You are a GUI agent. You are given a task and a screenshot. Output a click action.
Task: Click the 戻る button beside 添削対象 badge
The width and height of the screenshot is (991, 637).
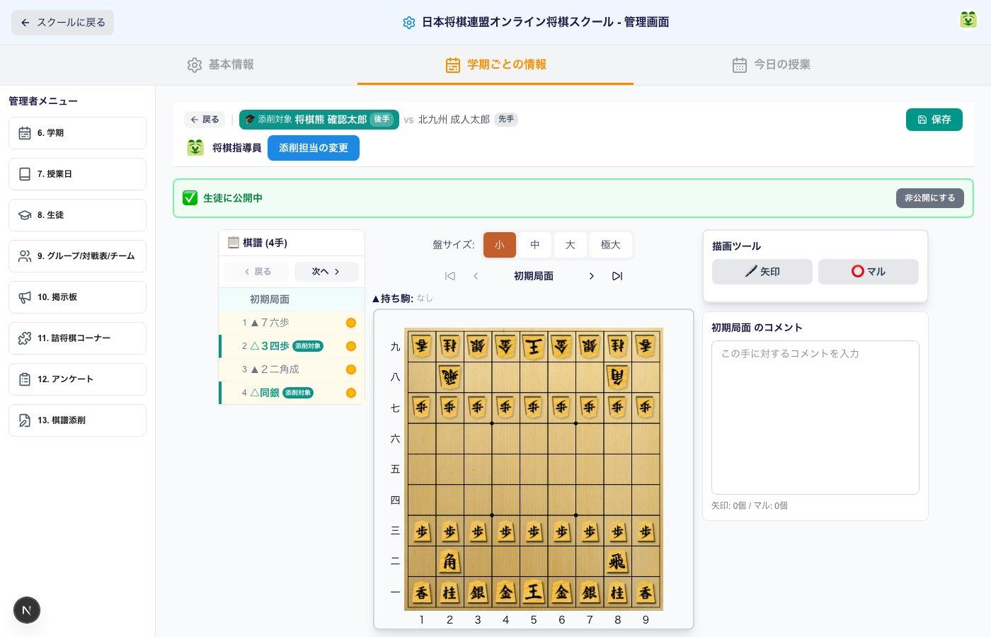coord(205,120)
